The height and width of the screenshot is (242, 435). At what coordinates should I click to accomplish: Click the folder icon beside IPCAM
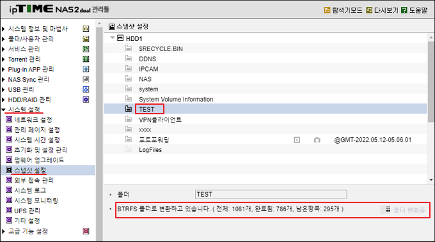(129, 68)
